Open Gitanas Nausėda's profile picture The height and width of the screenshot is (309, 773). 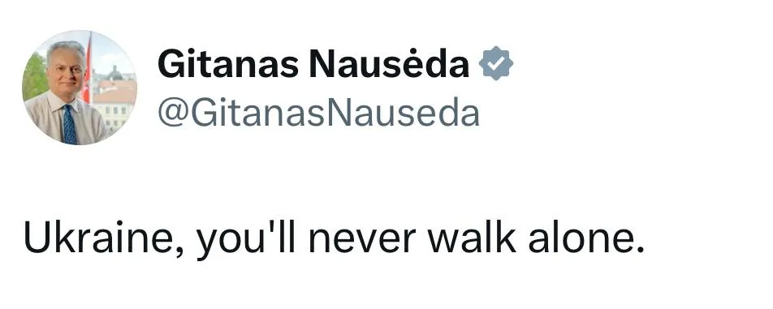(x=80, y=88)
